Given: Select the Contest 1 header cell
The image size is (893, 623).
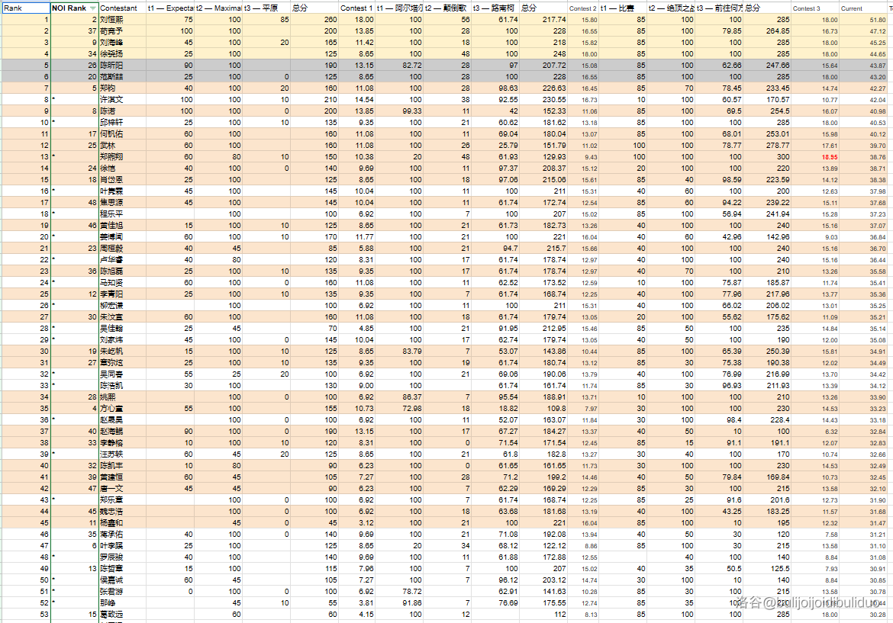Looking at the screenshot, I should [356, 8].
